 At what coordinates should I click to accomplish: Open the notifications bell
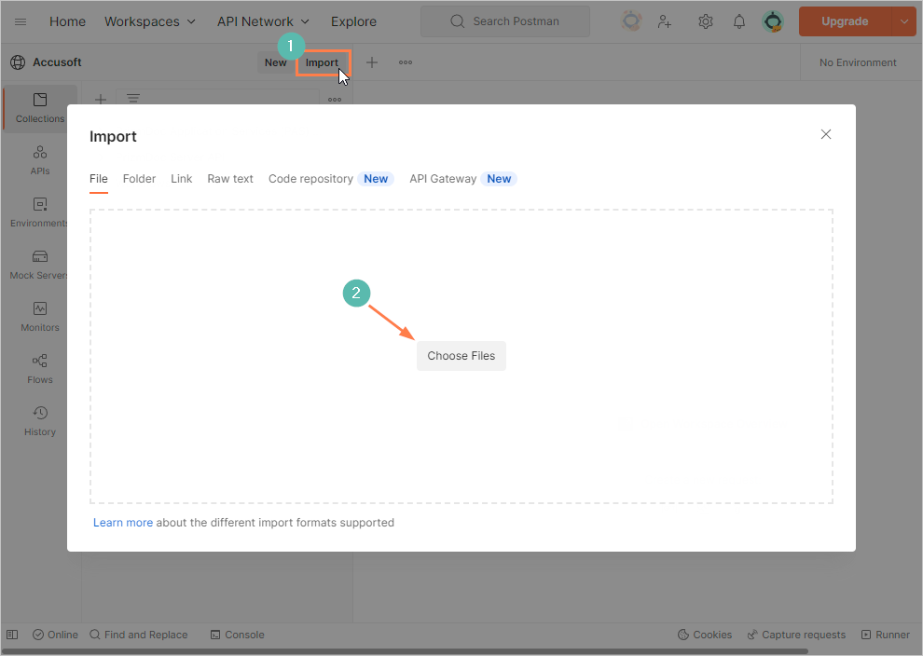pyautogui.click(x=739, y=21)
